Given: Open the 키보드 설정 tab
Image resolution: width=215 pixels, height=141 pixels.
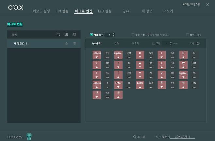Looking at the screenshot, I should (41, 11).
